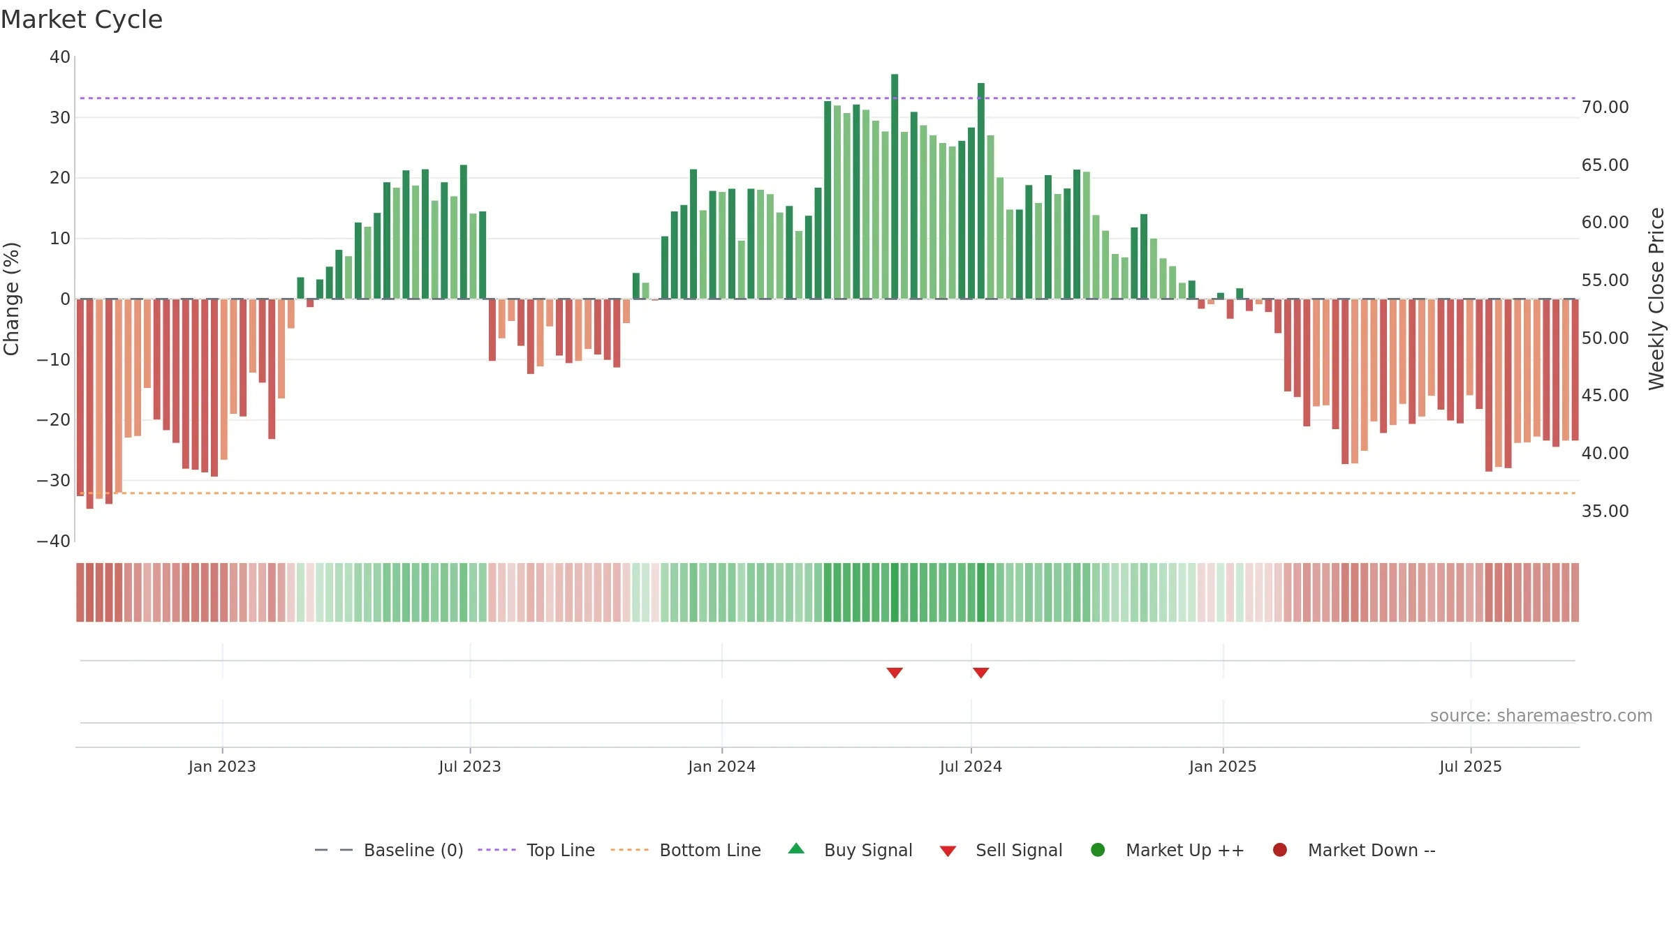The height and width of the screenshot is (942, 1676).
Task: Click the Market Up ++ legend label
Action: (1185, 850)
